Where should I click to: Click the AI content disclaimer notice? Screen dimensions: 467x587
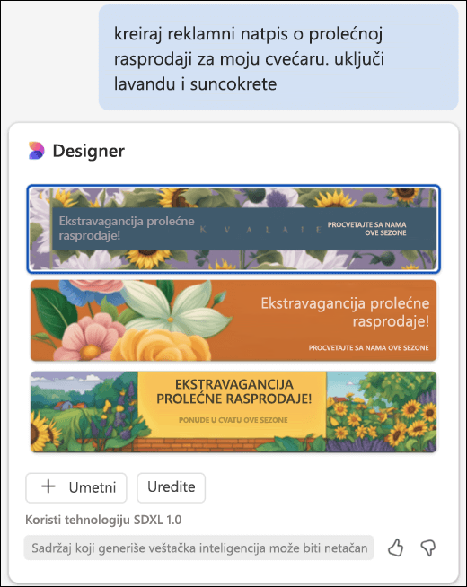[198, 548]
